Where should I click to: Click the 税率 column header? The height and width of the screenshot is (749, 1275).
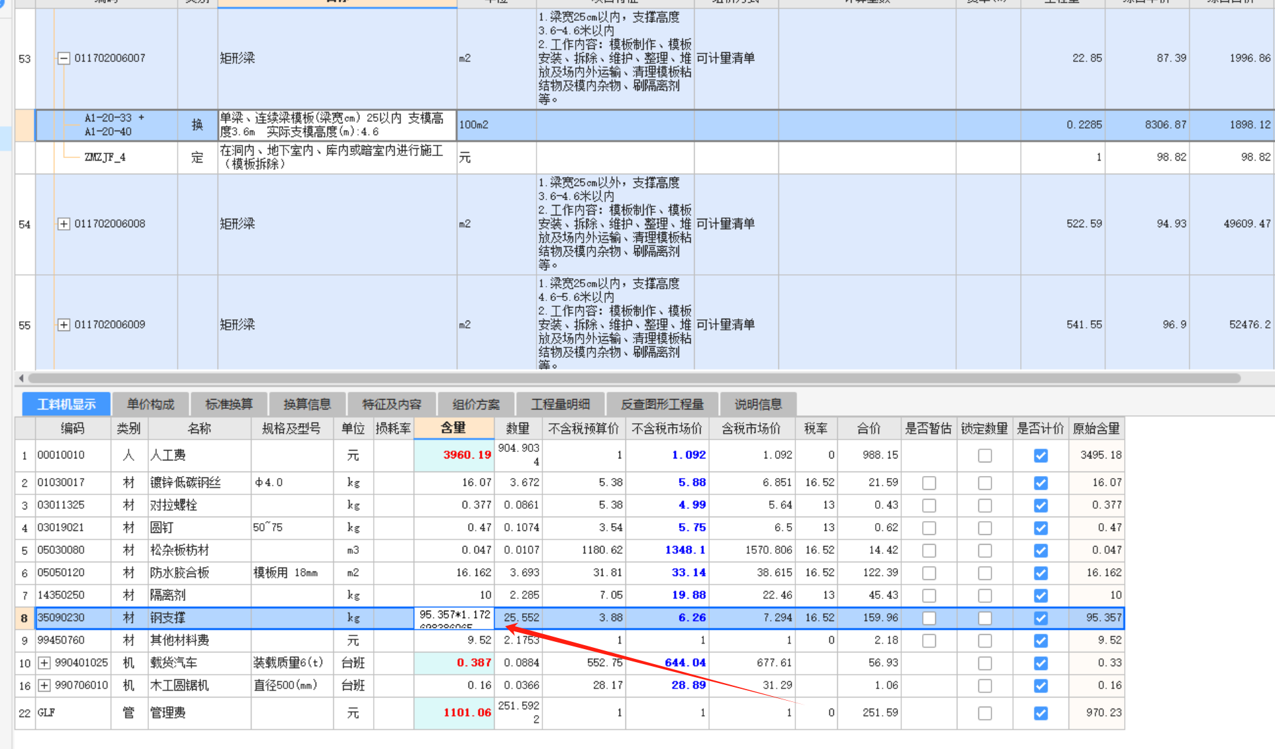pyautogui.click(x=816, y=428)
